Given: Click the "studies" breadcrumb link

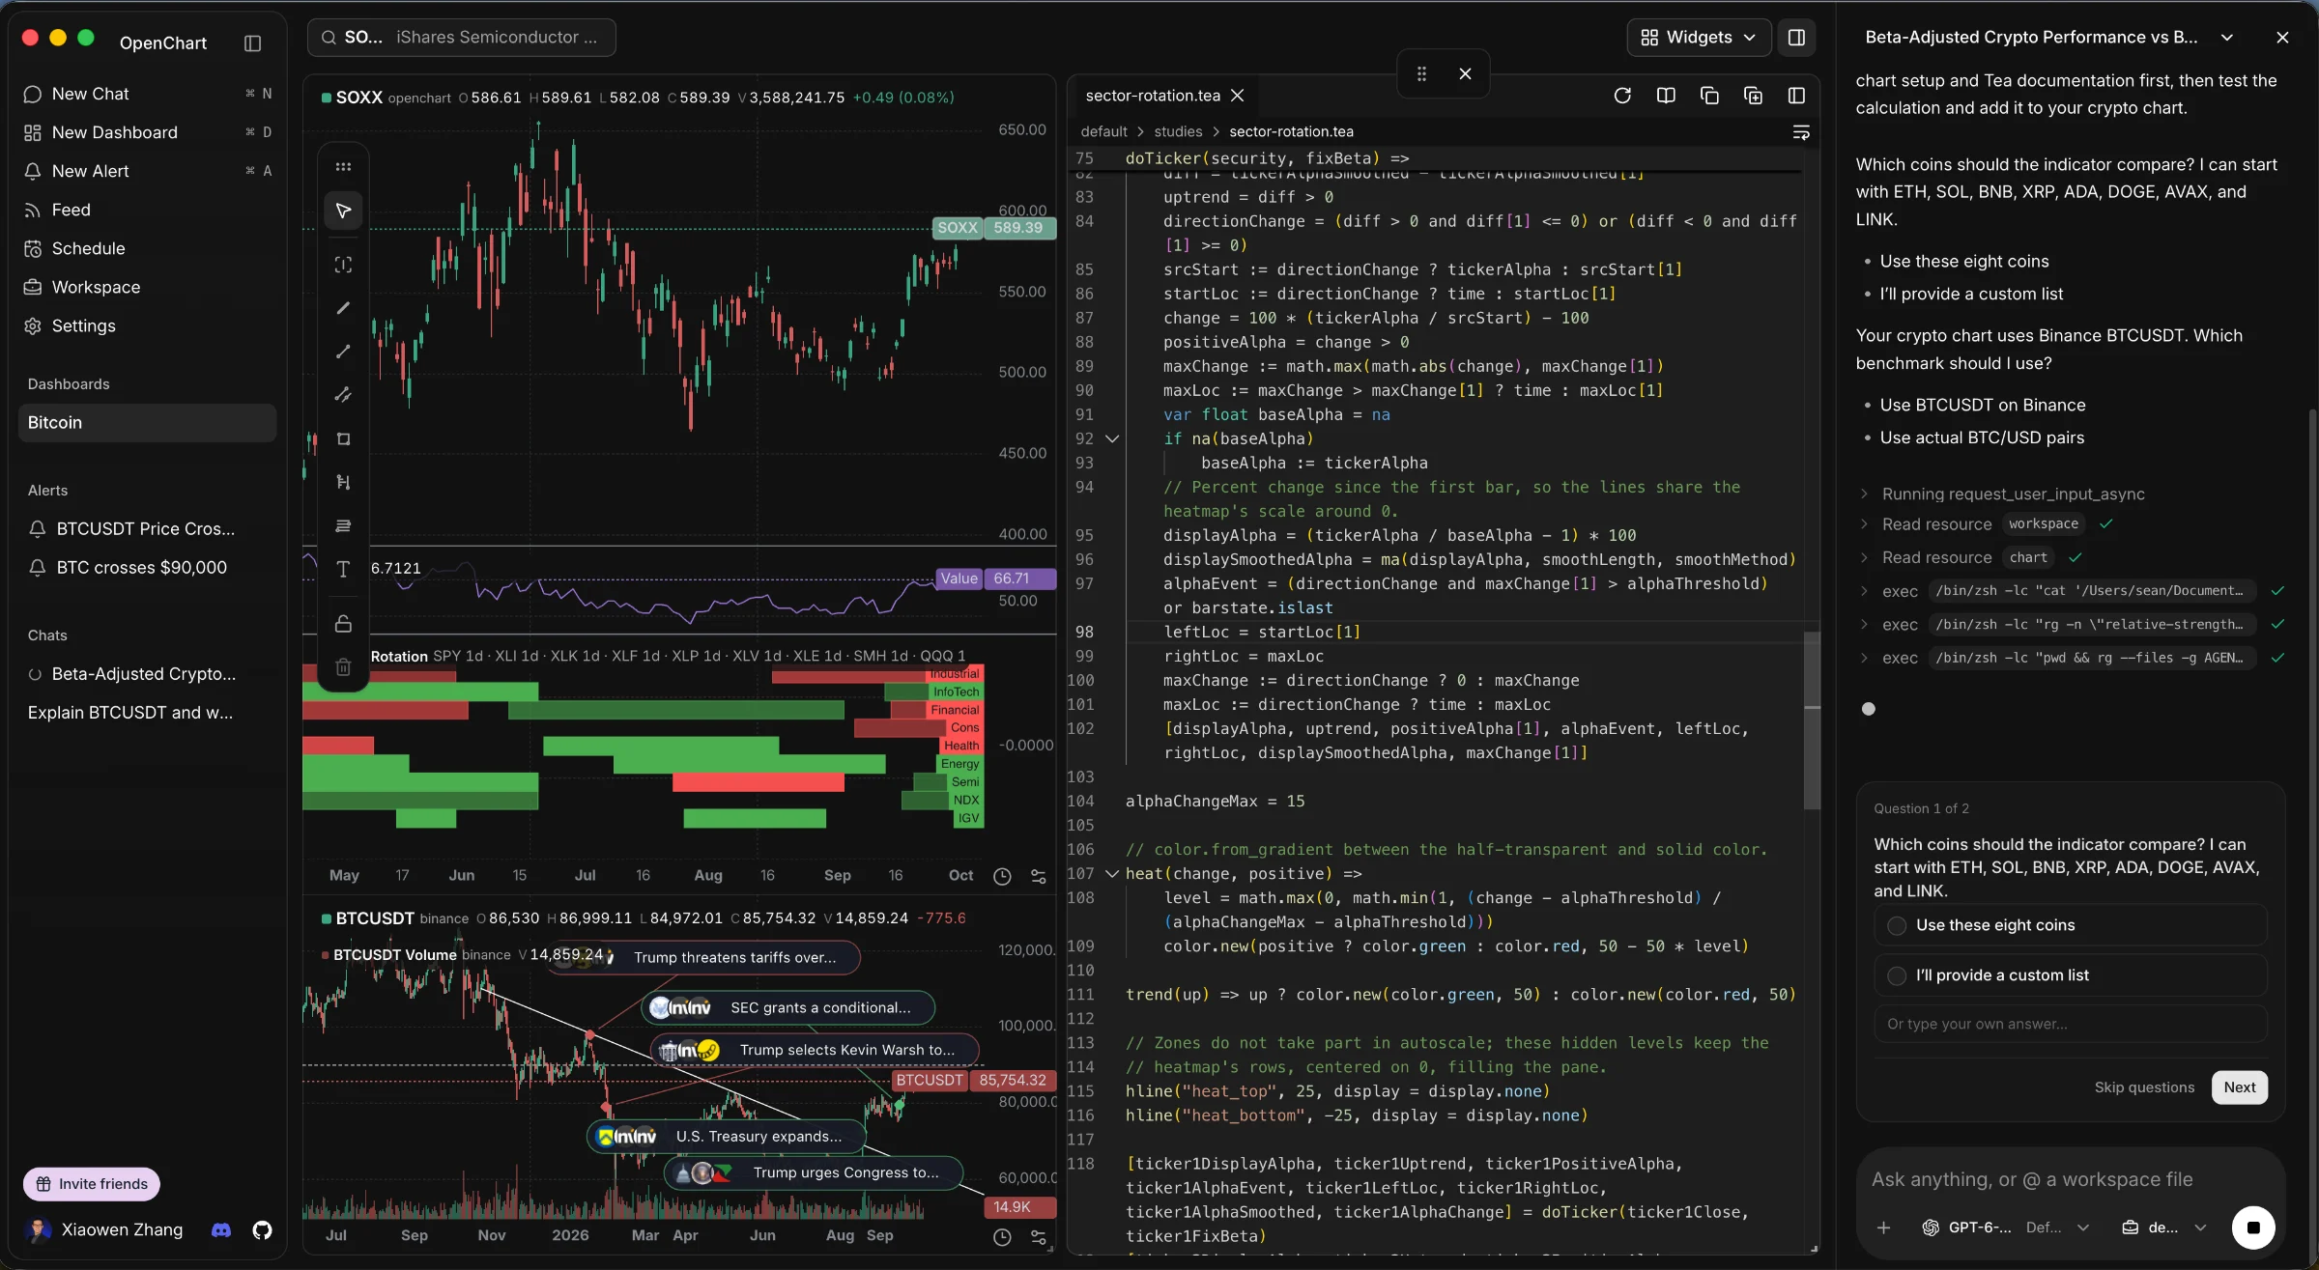Looking at the screenshot, I should (x=1178, y=132).
